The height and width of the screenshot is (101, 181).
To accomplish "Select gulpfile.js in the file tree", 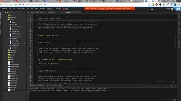I will point(13,71).
